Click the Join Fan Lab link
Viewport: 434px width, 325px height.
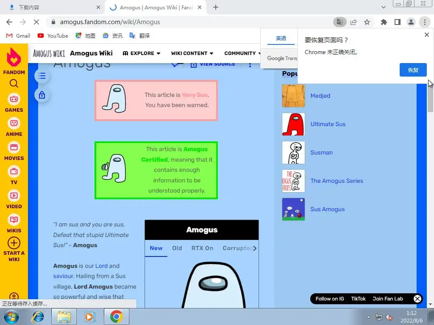pyautogui.click(x=388, y=299)
